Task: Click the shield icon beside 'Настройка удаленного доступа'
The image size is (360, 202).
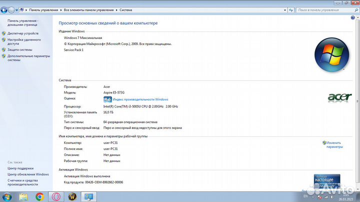Action: 3,39
